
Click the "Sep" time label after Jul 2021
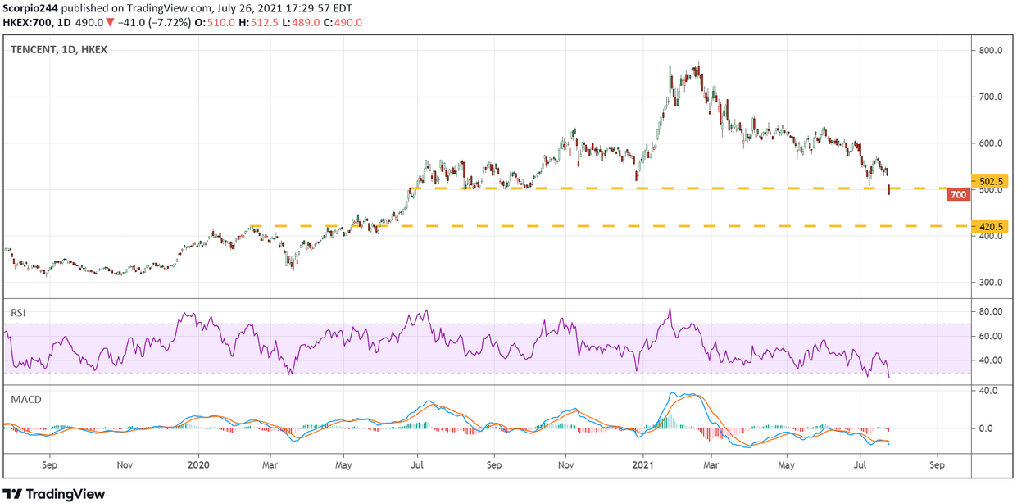click(937, 464)
